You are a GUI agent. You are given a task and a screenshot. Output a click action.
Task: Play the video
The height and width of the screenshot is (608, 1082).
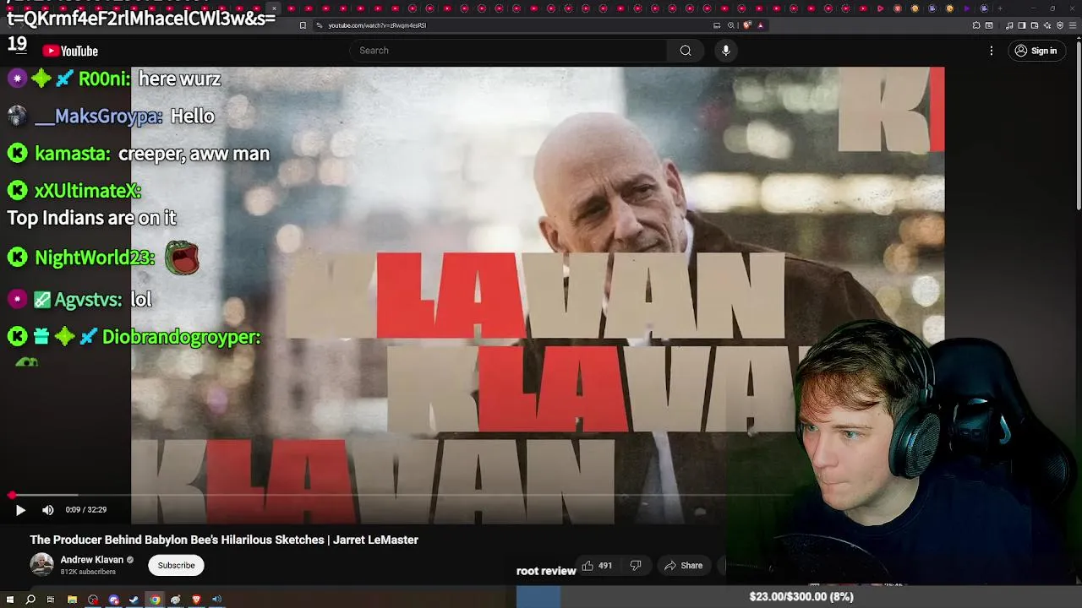click(x=20, y=510)
